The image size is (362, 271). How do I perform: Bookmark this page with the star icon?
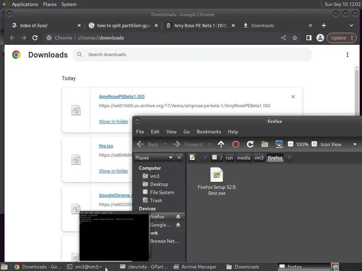point(295,38)
